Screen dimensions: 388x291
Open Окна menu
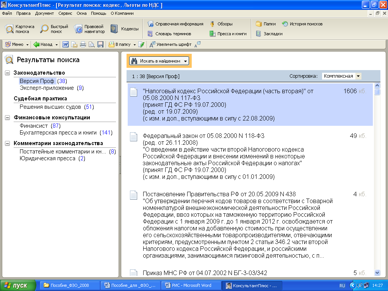(82, 13)
